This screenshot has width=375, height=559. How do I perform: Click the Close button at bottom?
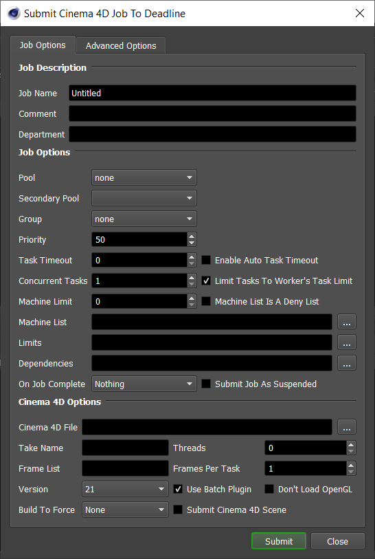coord(337,541)
